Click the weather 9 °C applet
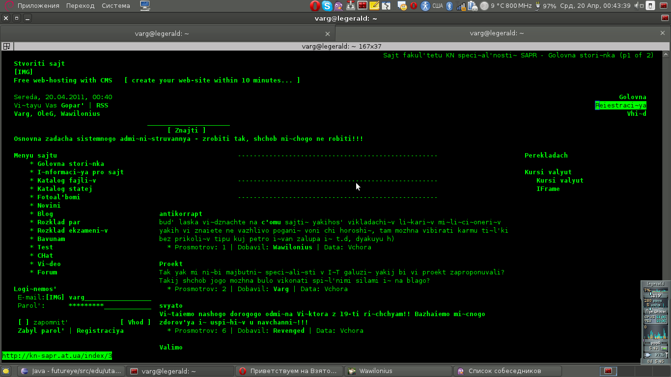The image size is (671, 377). [x=492, y=6]
